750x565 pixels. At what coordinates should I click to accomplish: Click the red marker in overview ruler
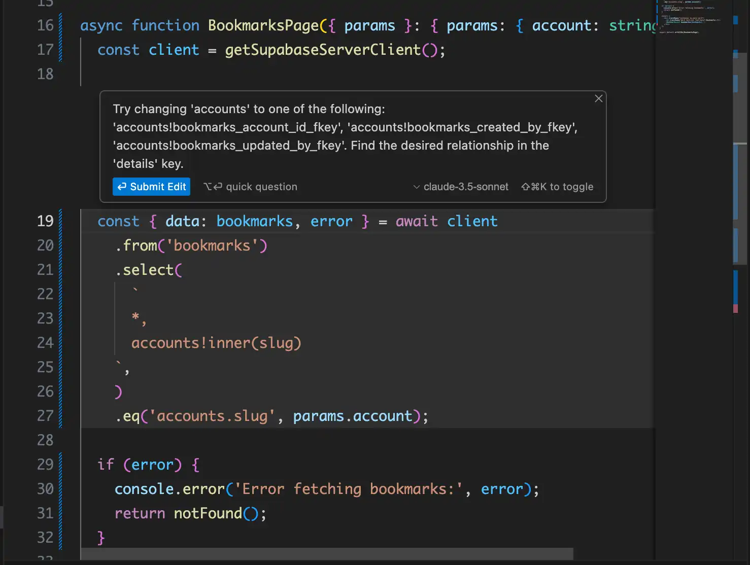(736, 308)
